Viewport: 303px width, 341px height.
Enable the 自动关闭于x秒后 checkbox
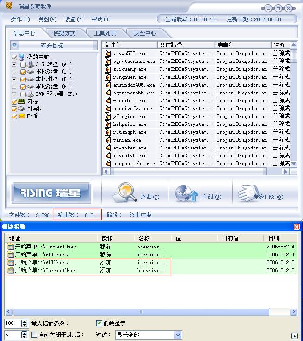[x=34, y=335]
